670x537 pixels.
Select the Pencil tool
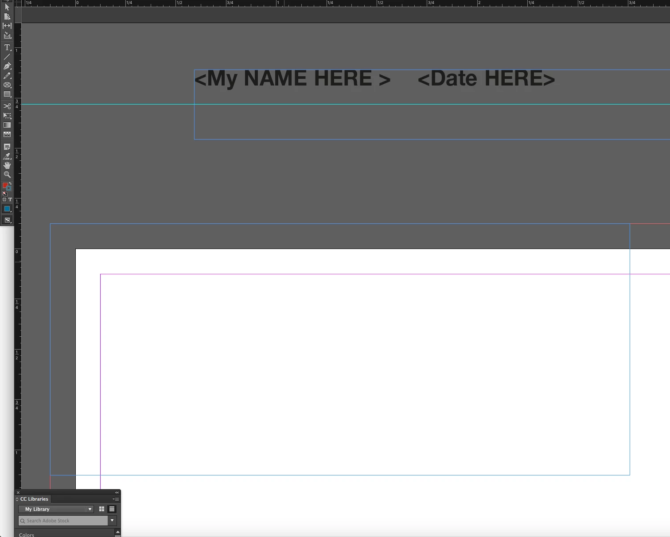point(7,76)
